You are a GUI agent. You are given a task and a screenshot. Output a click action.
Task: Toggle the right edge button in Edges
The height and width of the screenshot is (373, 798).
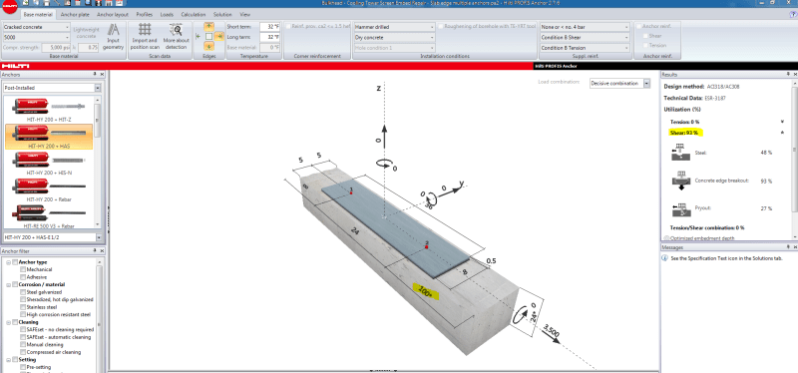(218, 37)
